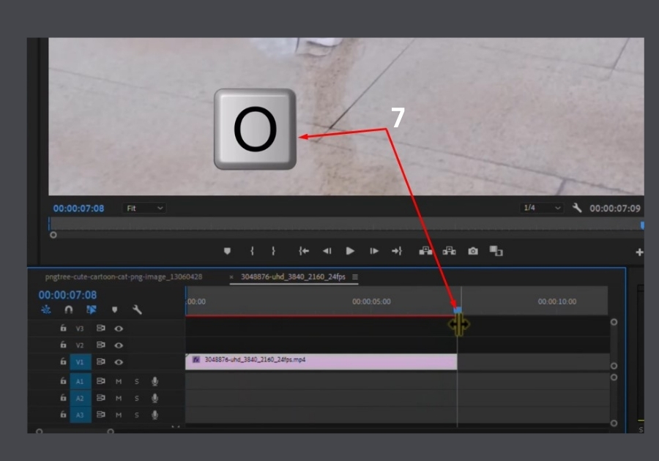Viewport: 659px width, 461px height.
Task: Mute audio track A2
Action: click(x=119, y=398)
